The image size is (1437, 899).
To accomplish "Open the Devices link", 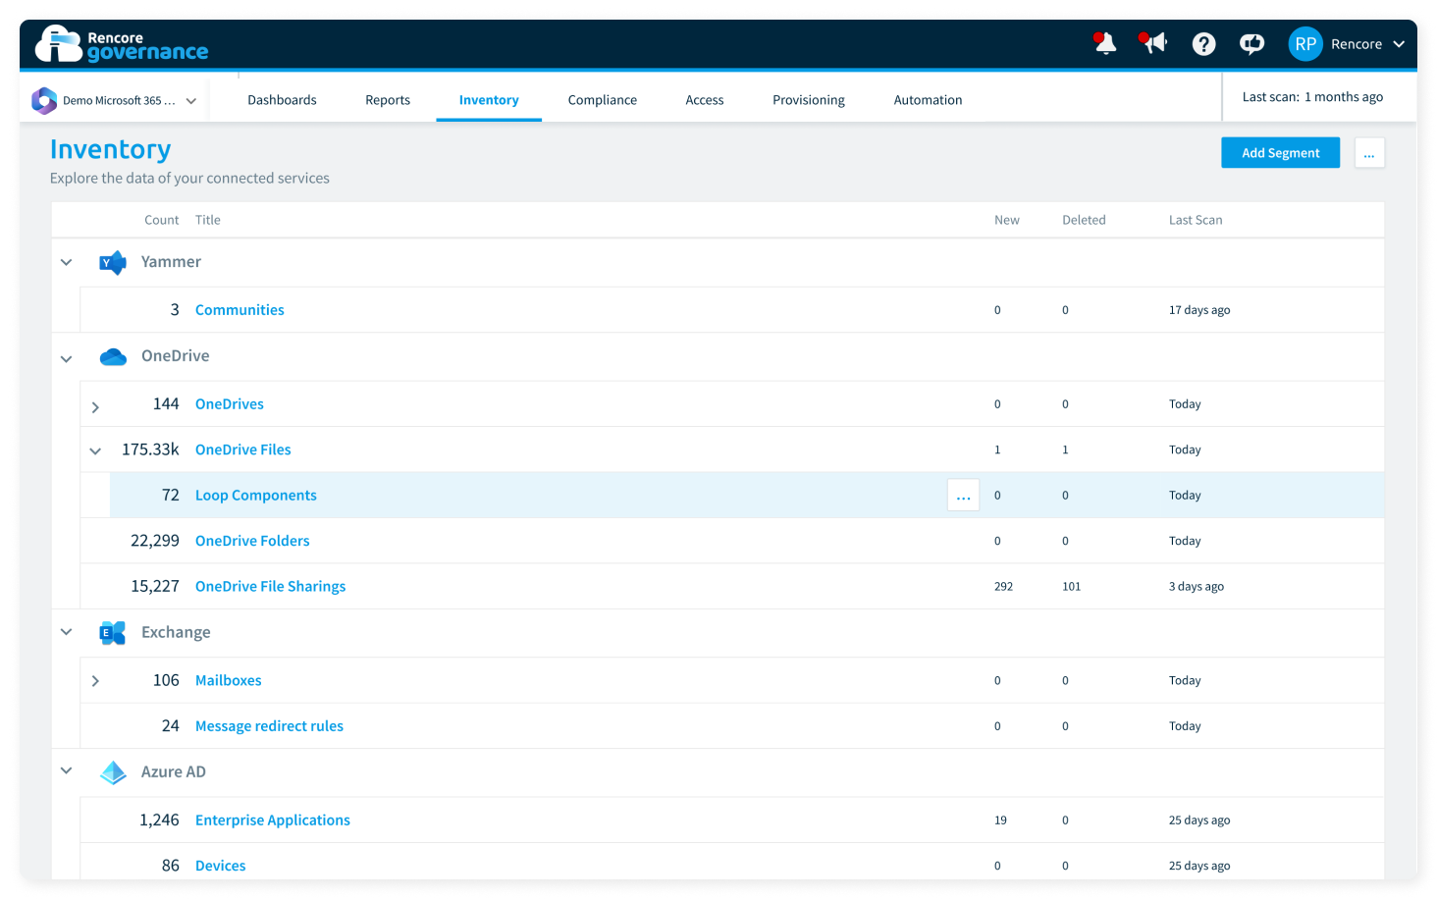I will pyautogui.click(x=221, y=866).
